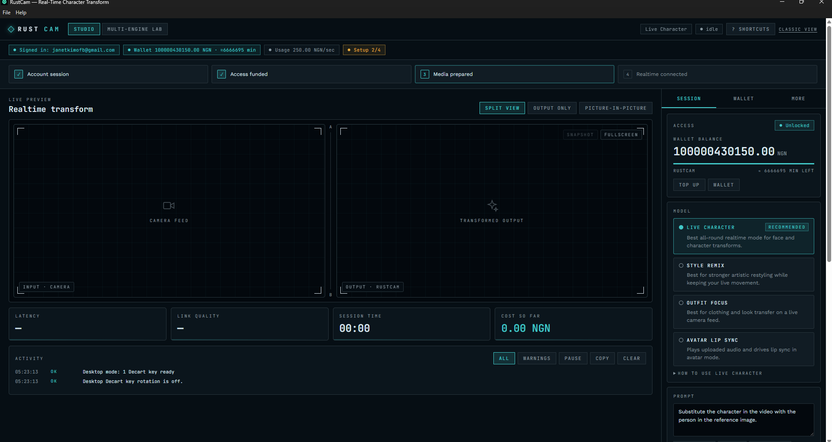
Task: Expand How to use Live Character
Action: pos(718,373)
